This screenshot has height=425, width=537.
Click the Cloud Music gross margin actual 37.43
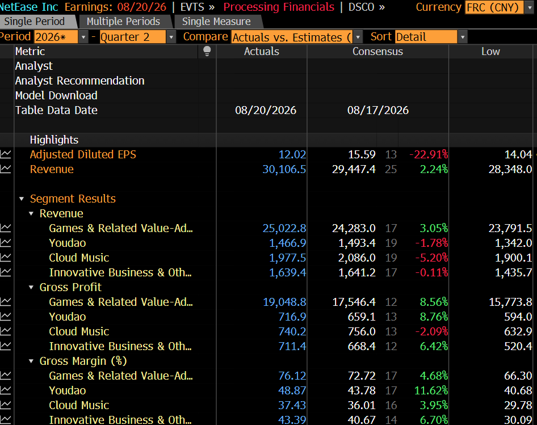pos(292,405)
